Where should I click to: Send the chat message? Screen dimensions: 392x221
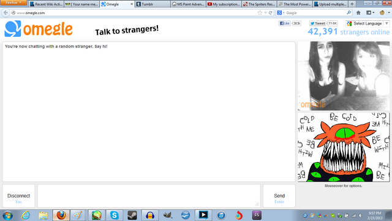(x=279, y=196)
